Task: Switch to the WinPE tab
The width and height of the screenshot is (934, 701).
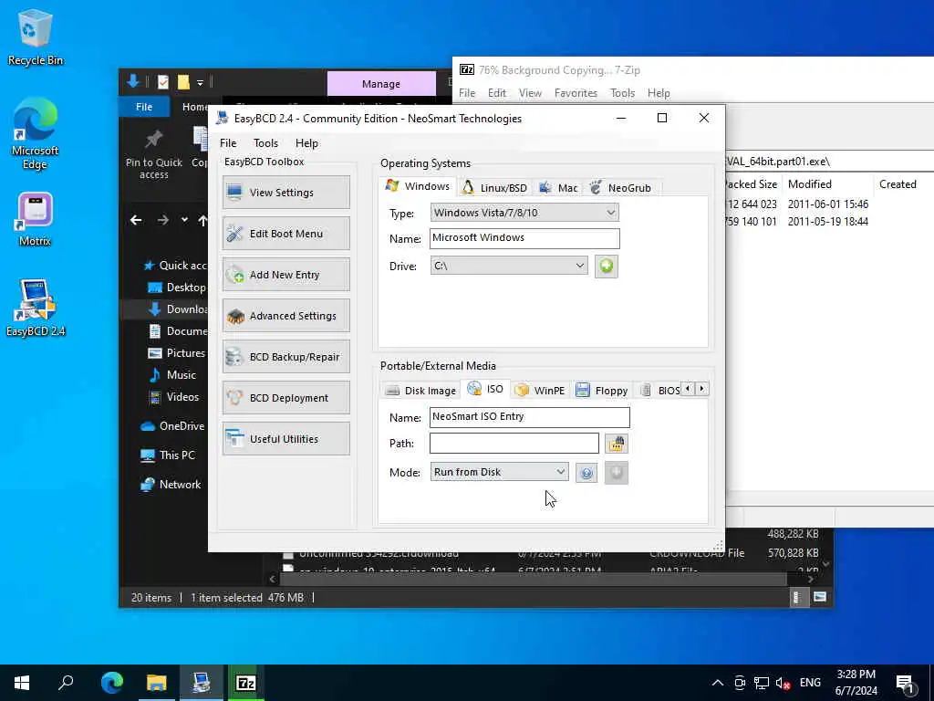Action: 540,391
